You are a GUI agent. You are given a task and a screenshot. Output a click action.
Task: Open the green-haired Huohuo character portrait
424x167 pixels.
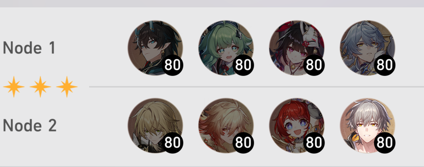pos(226,47)
